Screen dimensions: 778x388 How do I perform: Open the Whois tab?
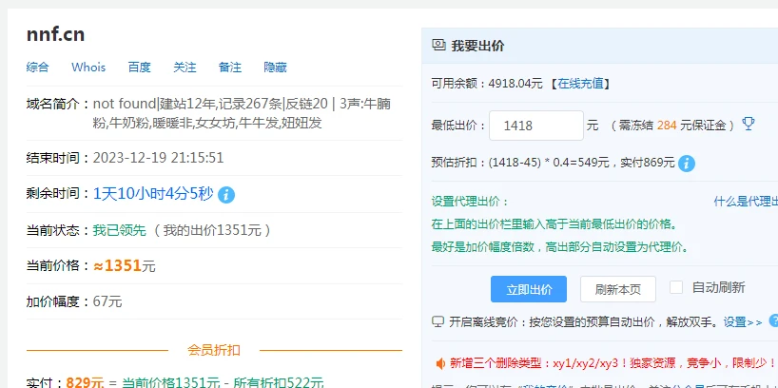tap(88, 68)
